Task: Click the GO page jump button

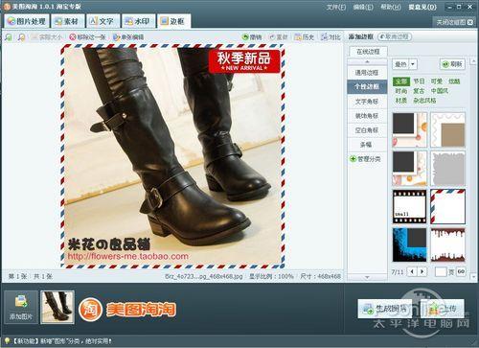Action: coord(461,271)
